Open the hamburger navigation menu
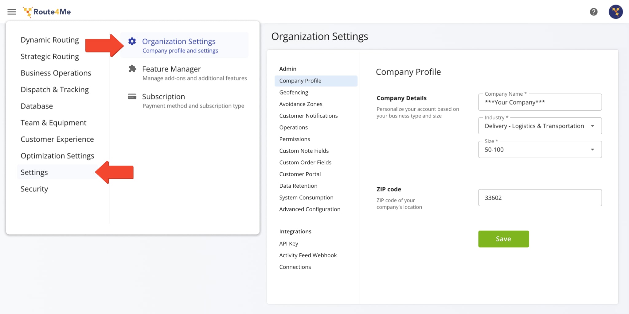629x314 pixels. coord(12,12)
